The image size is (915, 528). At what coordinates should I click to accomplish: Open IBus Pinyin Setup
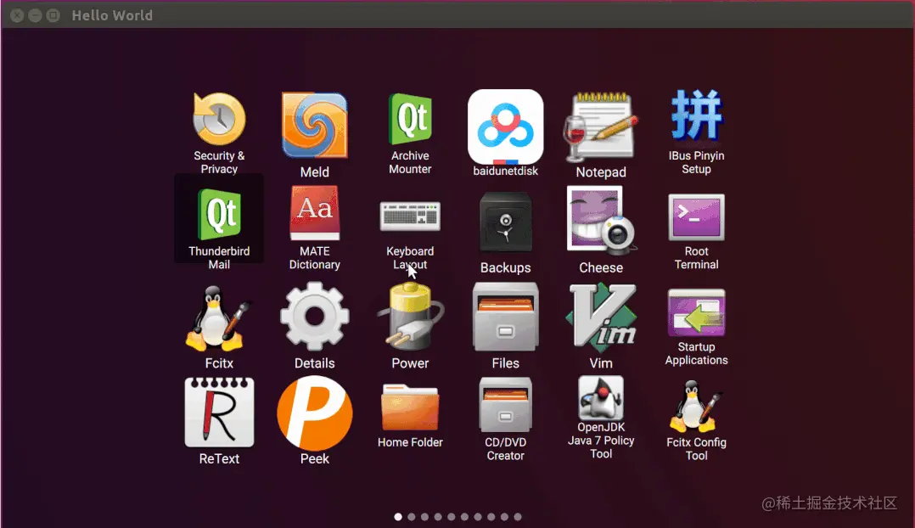point(696,115)
